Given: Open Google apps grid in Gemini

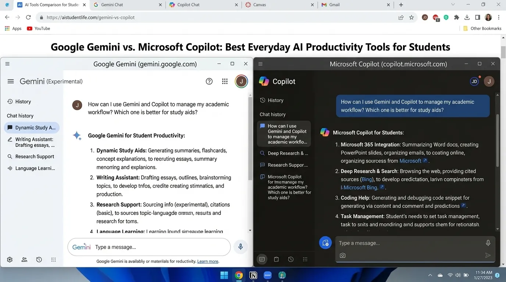Looking at the screenshot, I should [225, 82].
